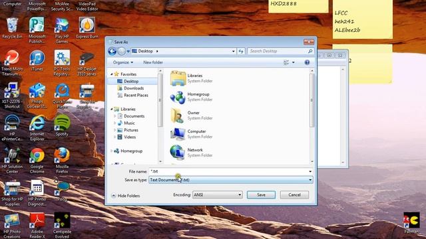Open the Libraries system folder
426x239 pixels.
click(192, 78)
